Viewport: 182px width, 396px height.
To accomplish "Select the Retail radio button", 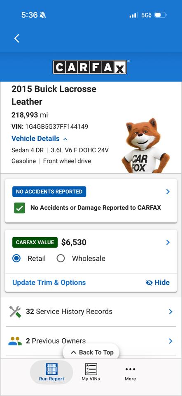I will click(x=16, y=258).
